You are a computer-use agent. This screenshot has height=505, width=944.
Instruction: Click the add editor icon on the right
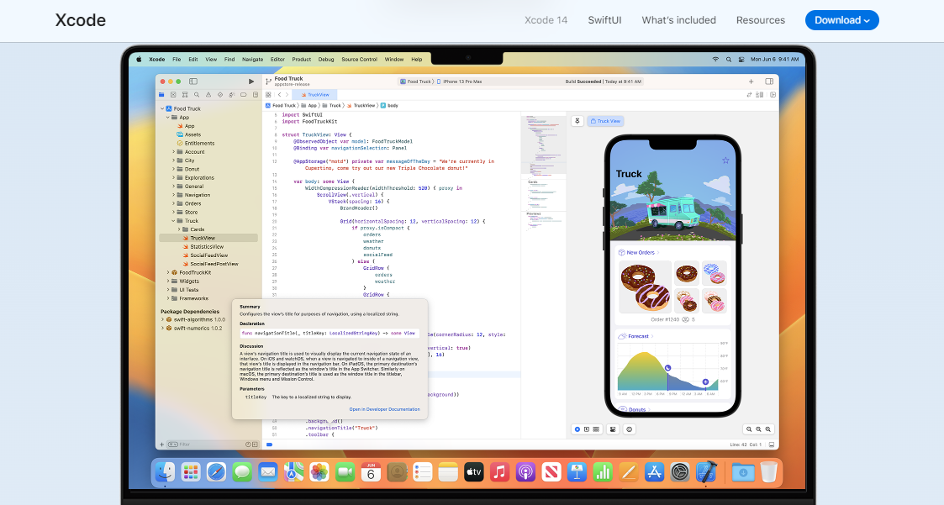pyautogui.click(x=769, y=95)
